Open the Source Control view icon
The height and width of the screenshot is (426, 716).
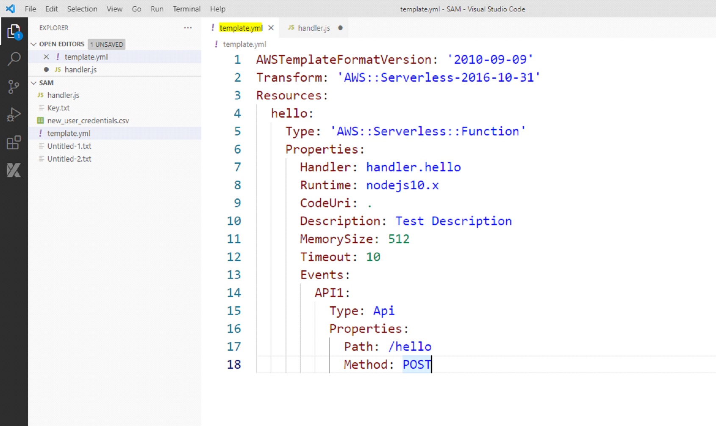tap(14, 87)
